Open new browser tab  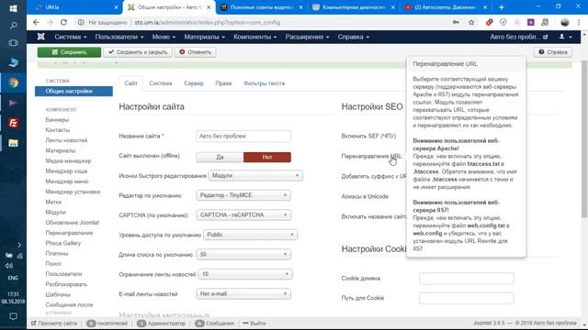point(501,7)
